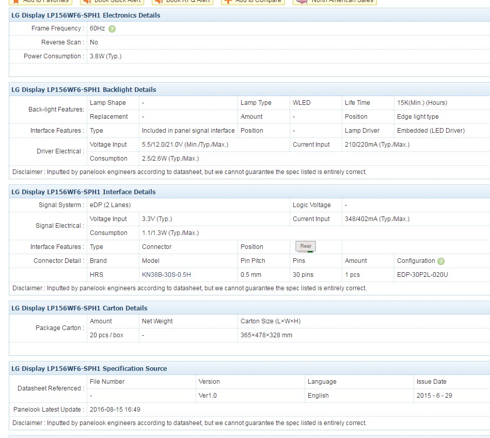Click the Signal Electrical label

coord(60,226)
